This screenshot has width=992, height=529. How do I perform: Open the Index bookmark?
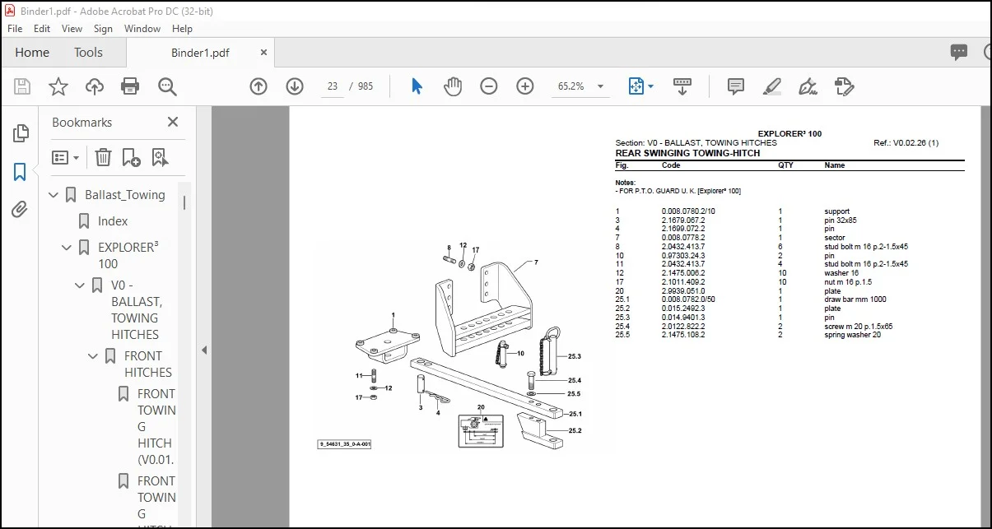[x=113, y=220]
